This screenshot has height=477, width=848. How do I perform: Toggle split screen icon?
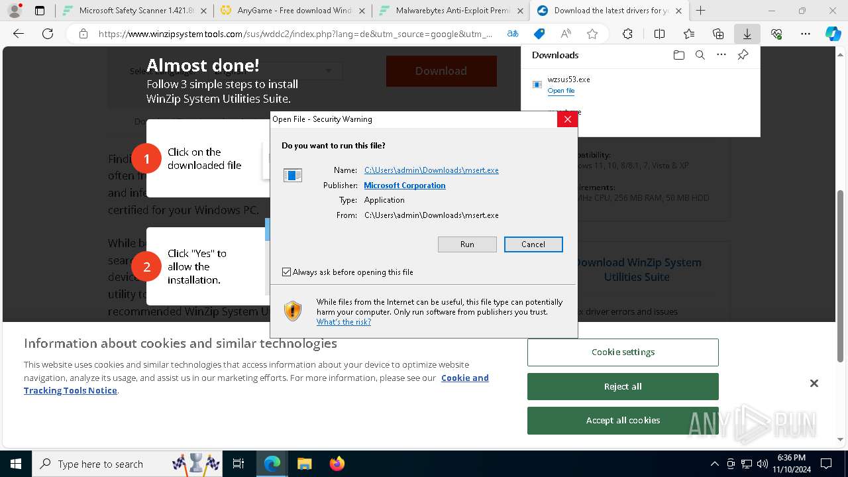659,34
